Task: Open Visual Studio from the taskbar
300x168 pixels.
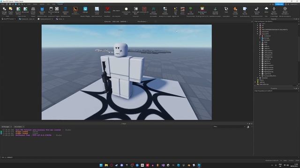Action: [163, 165]
